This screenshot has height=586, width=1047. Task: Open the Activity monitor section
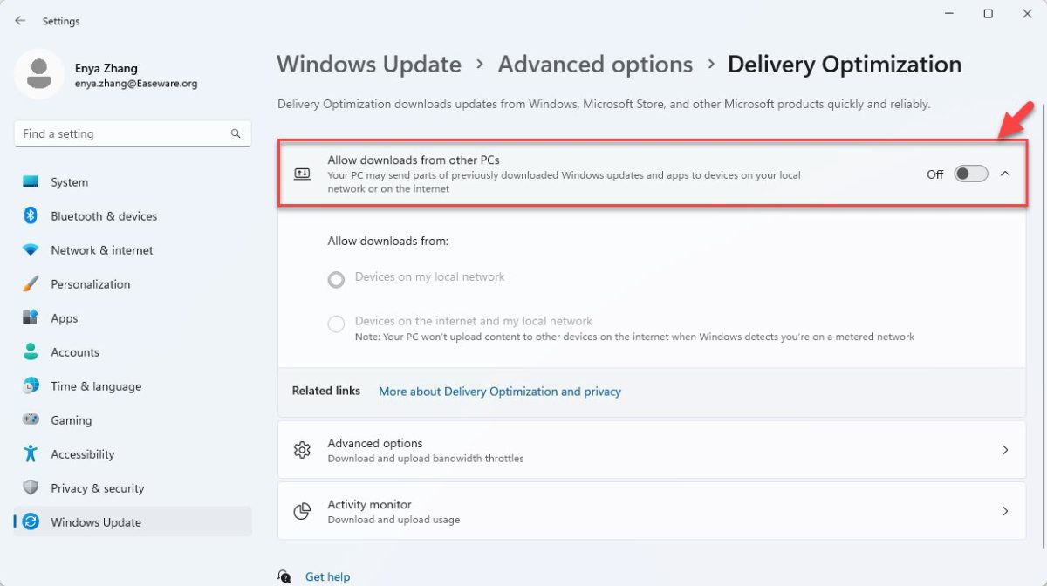651,510
